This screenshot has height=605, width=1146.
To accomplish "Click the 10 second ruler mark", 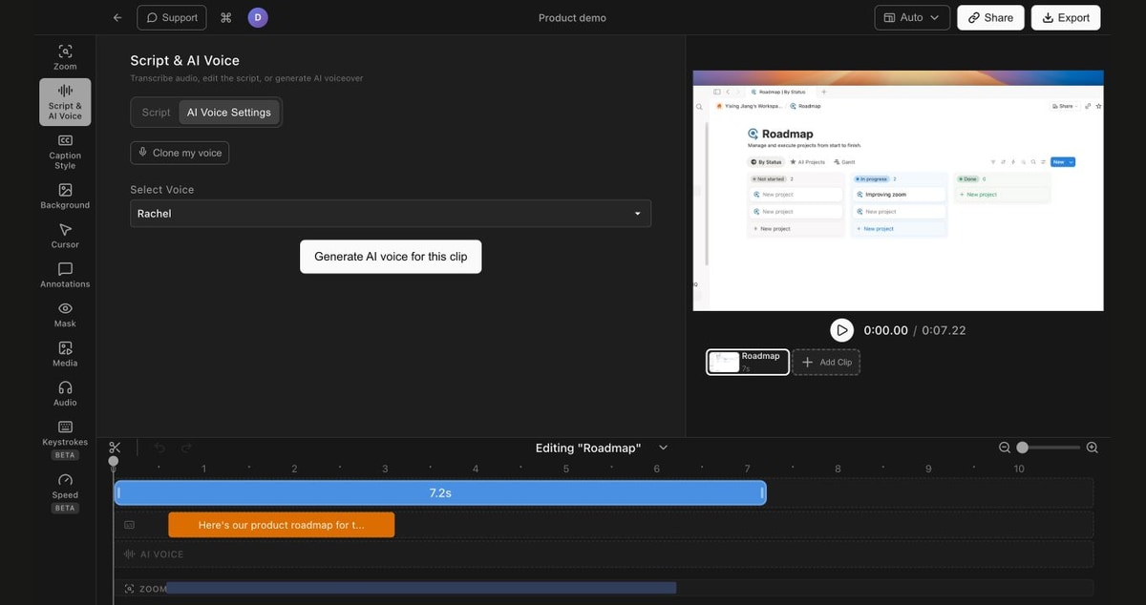I will [1019, 469].
